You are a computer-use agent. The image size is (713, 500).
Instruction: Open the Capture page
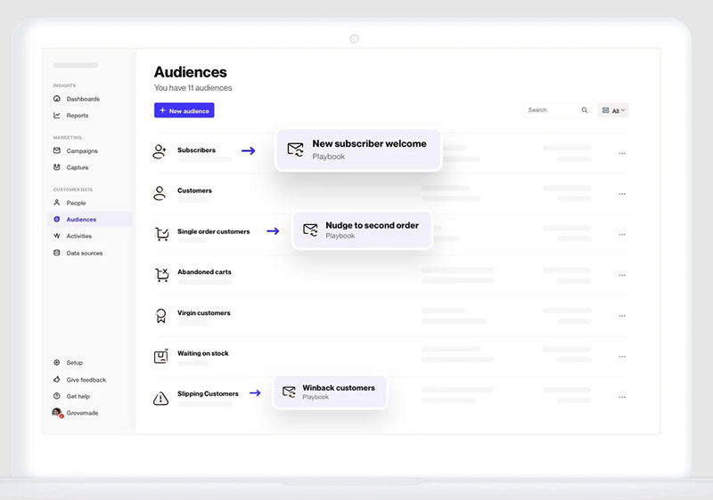pos(78,167)
